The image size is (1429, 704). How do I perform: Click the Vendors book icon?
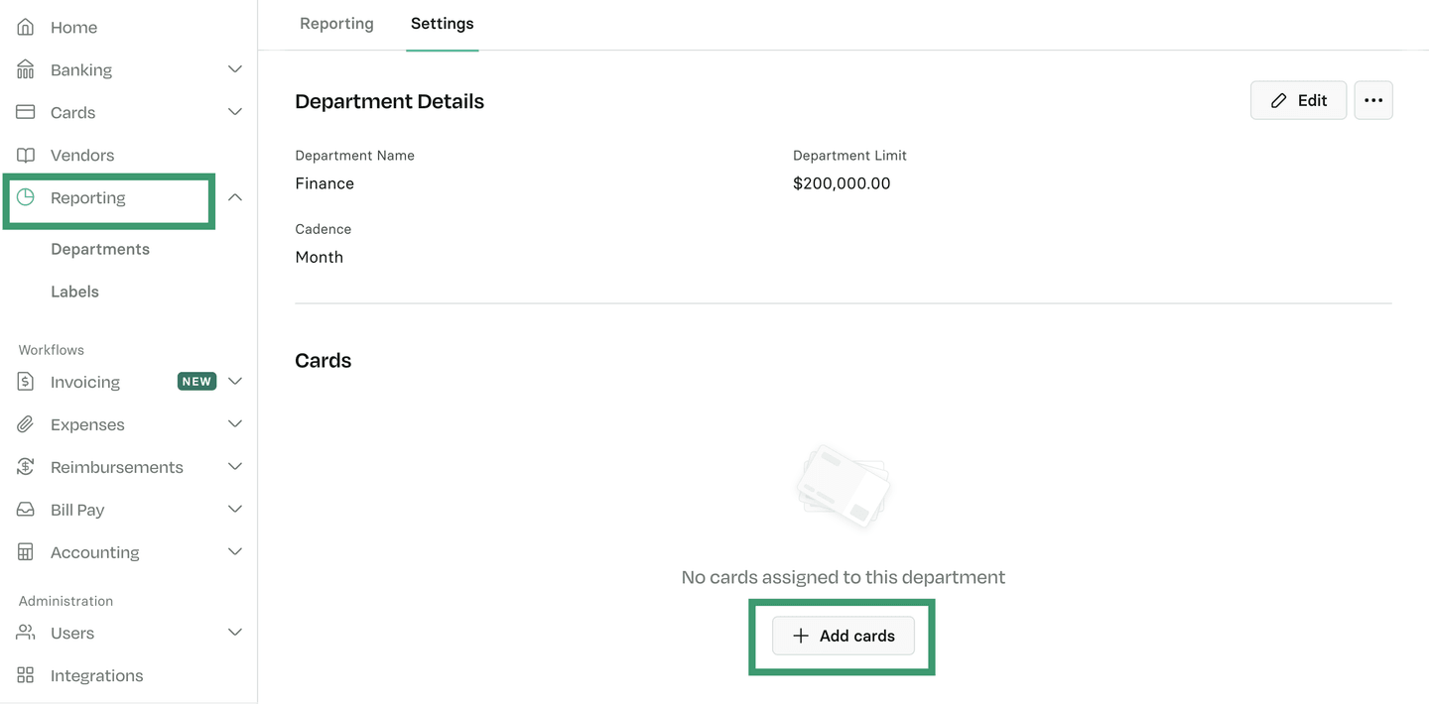[26, 155]
